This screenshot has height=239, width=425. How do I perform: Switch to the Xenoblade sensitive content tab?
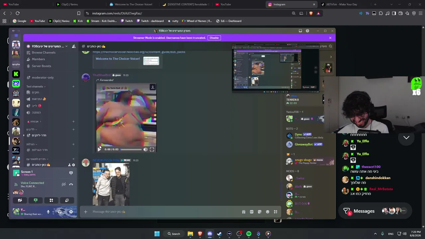(186, 4)
